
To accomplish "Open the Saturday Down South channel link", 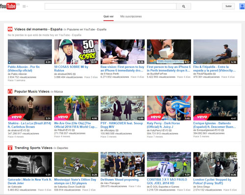I will (x=70, y=187).
